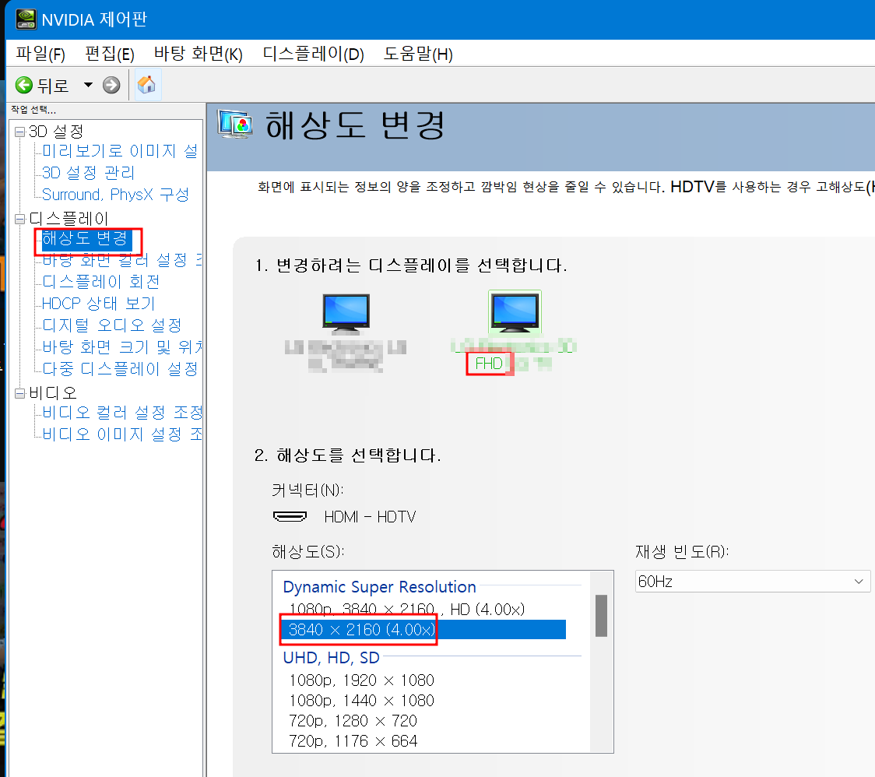Select the first (unselected) display monitor icon
Viewport: 875px width, 777px height.
pos(346,312)
